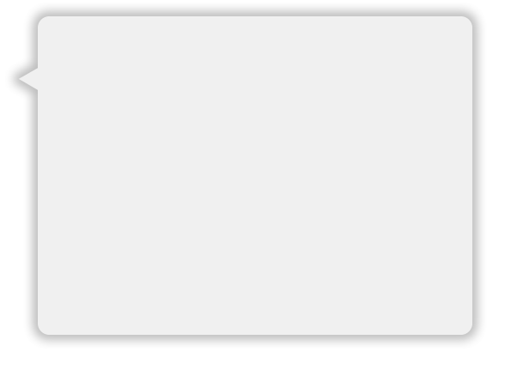The width and height of the screenshot is (517, 370).
Task: Click the popover's rounded top-right corner
Action: [466, 22]
